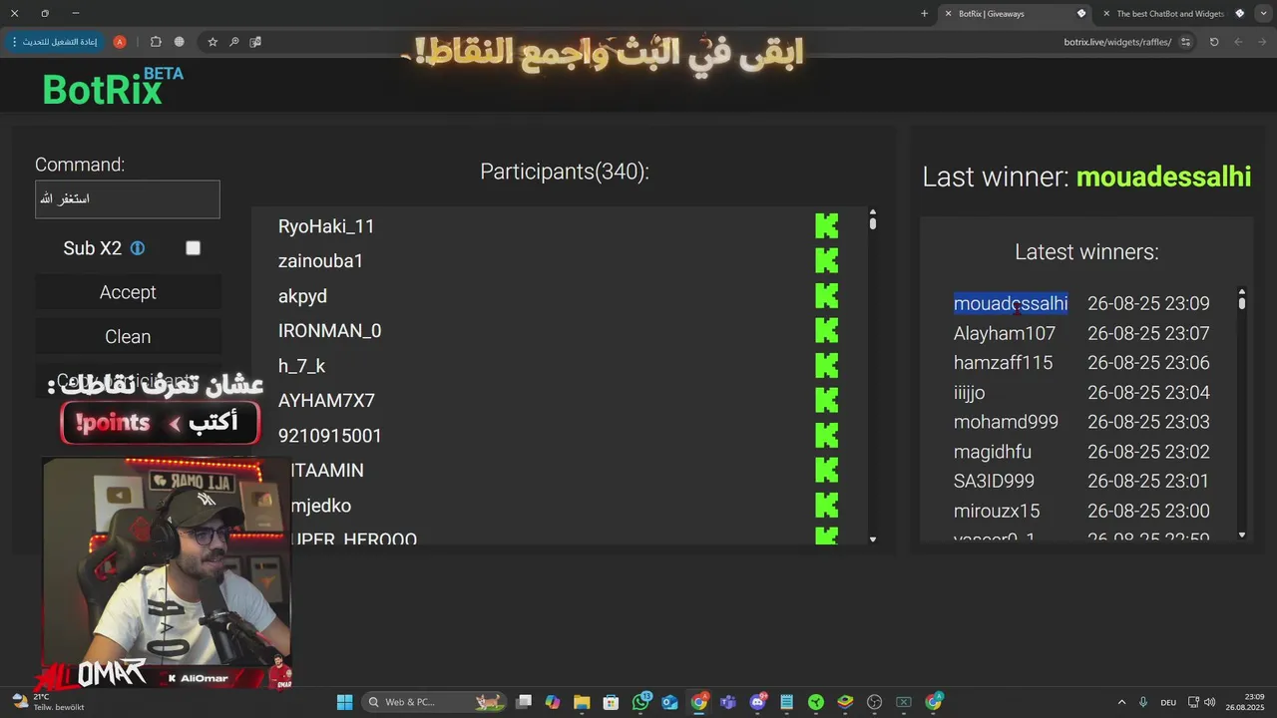Switch to the BotRix | Giveaways tab
1277x718 pixels.
pos(1013,14)
